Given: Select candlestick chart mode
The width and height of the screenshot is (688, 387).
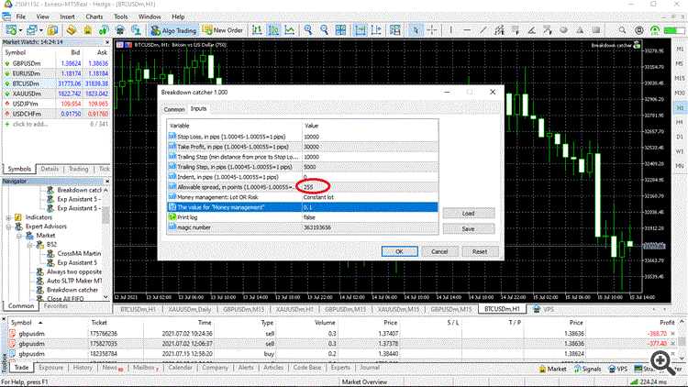Looking at the screenshot, I should [273, 30].
